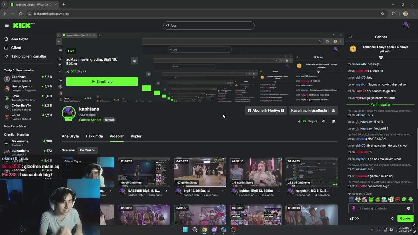The height and width of the screenshot is (235, 418).
Task: Open the profile avatar menu on the Kick header
Action: 406,25
